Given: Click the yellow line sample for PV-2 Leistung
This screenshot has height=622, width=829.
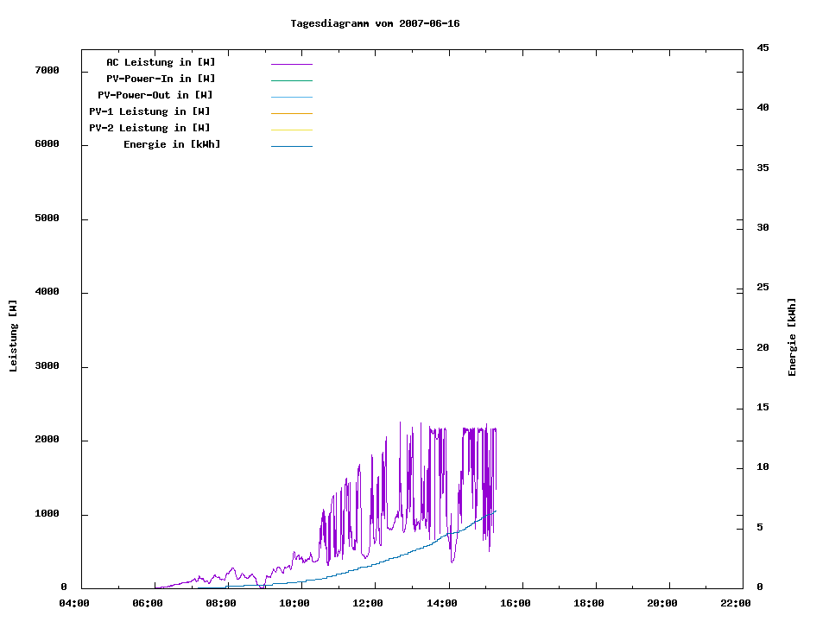Looking at the screenshot, I should click(291, 130).
